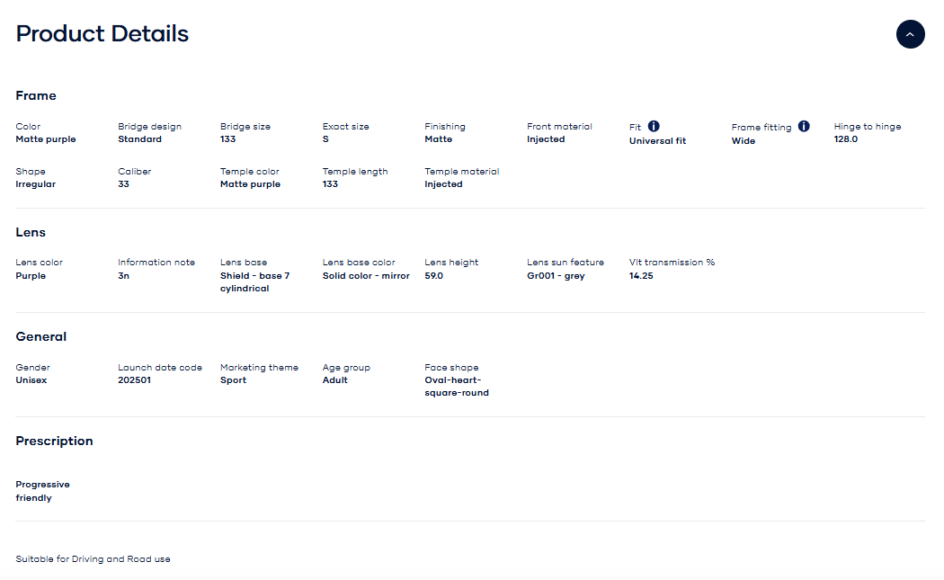Image resolution: width=944 pixels, height=580 pixels.
Task: Click the Hinge to hinge label
Action: [x=867, y=127]
